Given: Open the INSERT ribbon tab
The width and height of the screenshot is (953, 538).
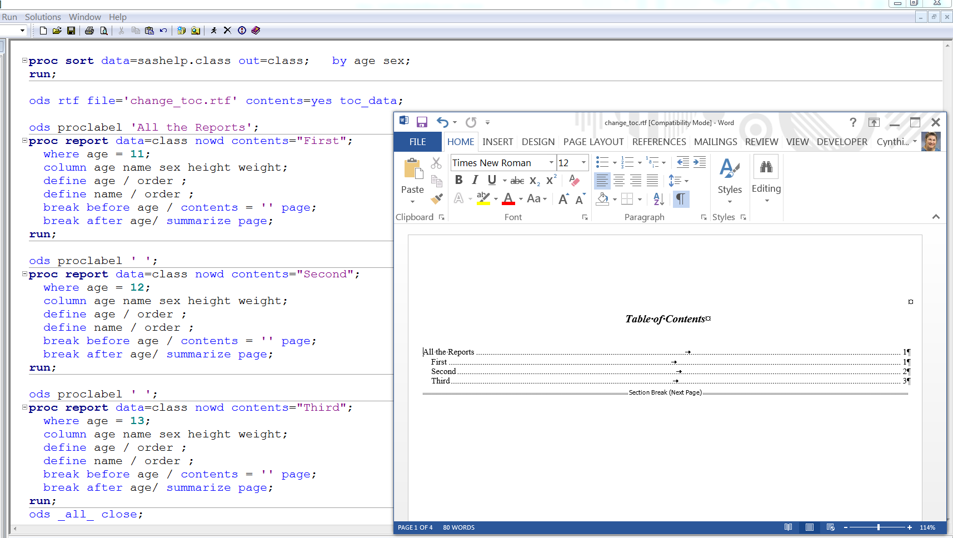Looking at the screenshot, I should click(x=497, y=142).
